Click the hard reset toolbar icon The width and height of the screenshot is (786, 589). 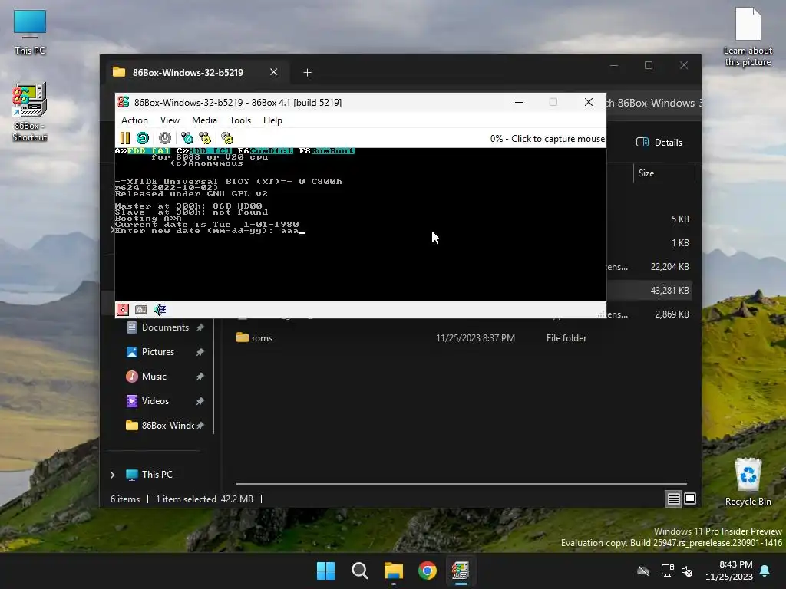pos(143,138)
